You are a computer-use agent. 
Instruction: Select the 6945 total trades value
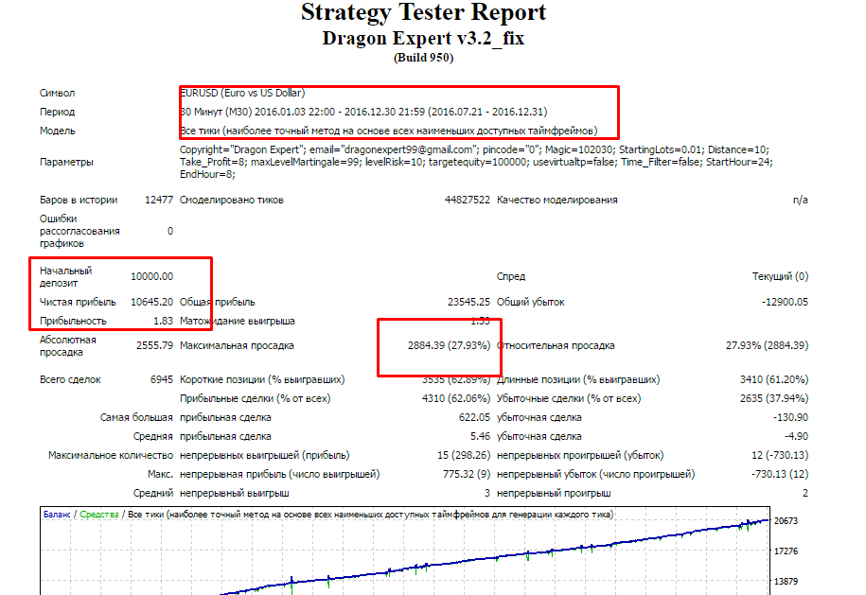(162, 379)
